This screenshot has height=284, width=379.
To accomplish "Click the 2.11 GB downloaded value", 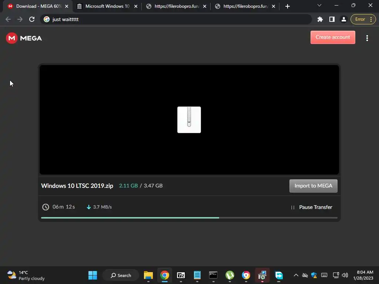I will pyautogui.click(x=128, y=186).
